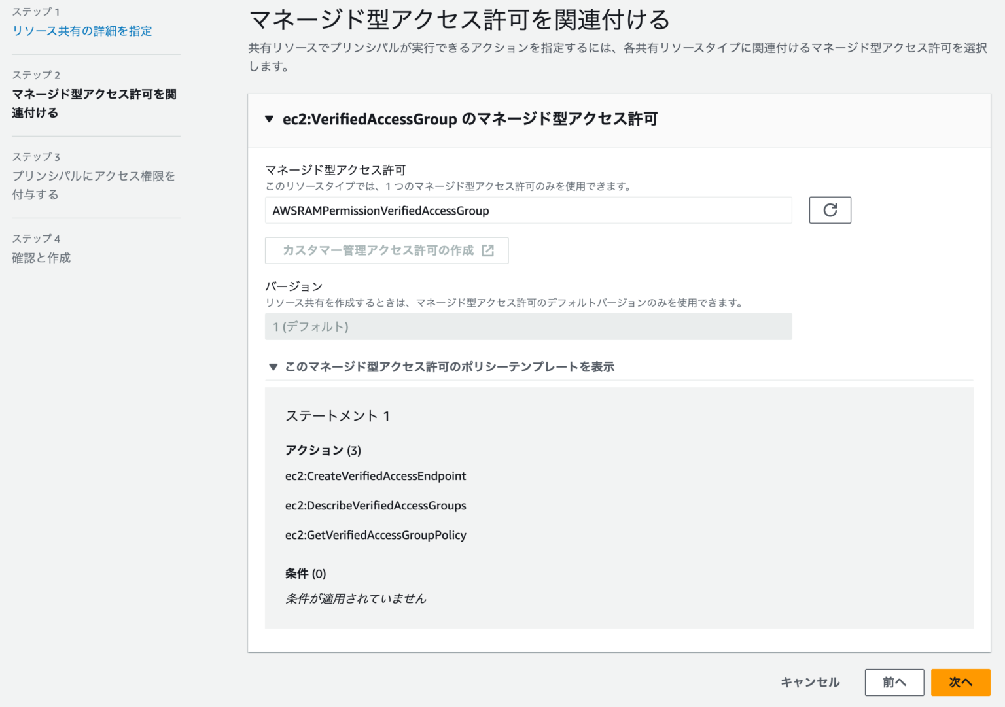This screenshot has width=1005, height=707.
Task: Click the キャンセル button
Action: tap(810, 682)
